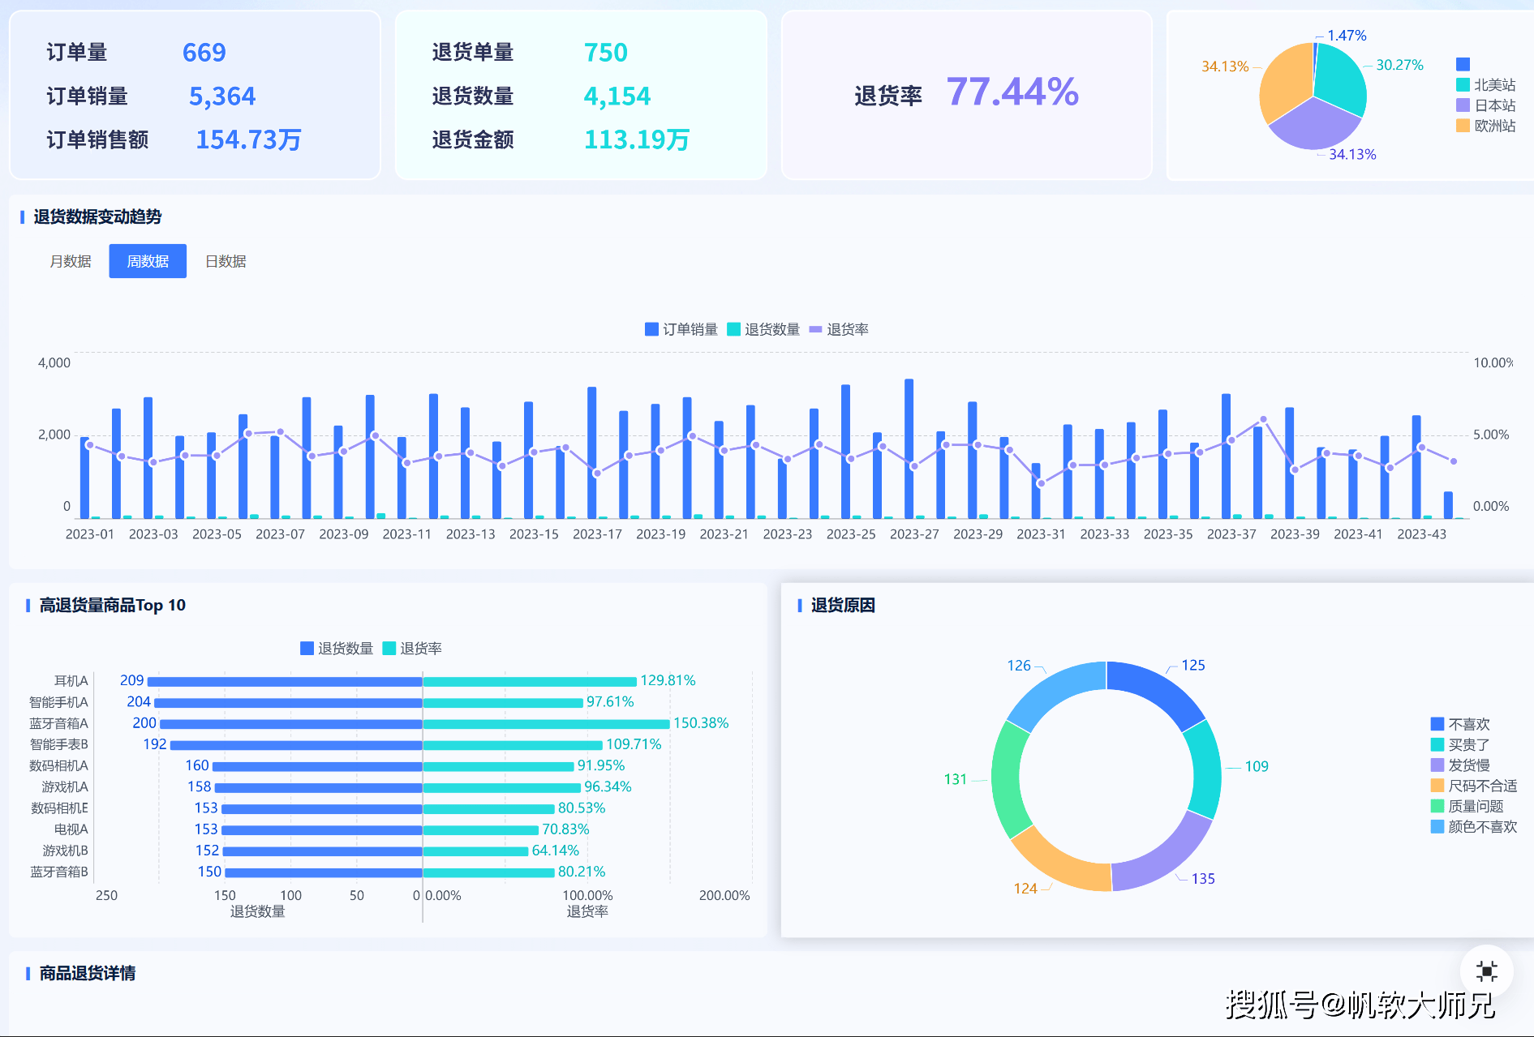Screen dimensions: 1534x1037
Task: Click 日本站 legend swatch icon
Action: pyautogui.click(x=1463, y=105)
